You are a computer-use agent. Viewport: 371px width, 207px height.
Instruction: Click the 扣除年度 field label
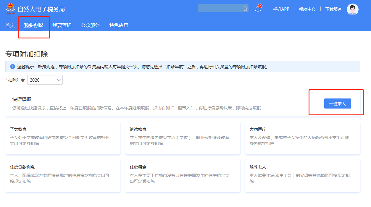click(17, 80)
